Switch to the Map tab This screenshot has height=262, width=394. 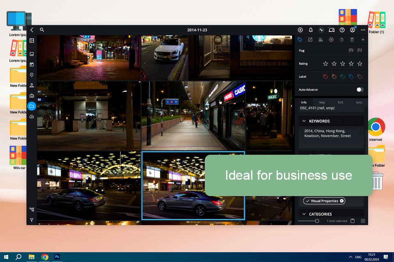click(322, 102)
